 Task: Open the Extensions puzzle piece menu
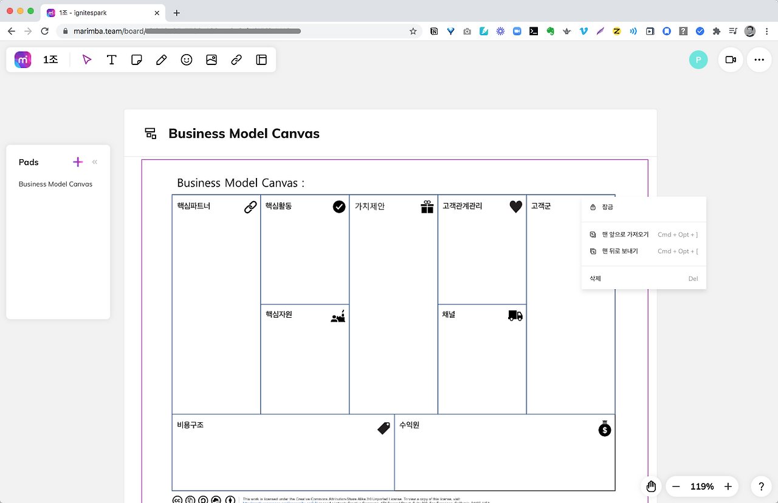point(717,31)
